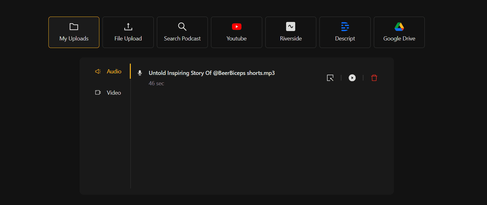Click the microphone icon beside the mp3 filename

point(140,73)
